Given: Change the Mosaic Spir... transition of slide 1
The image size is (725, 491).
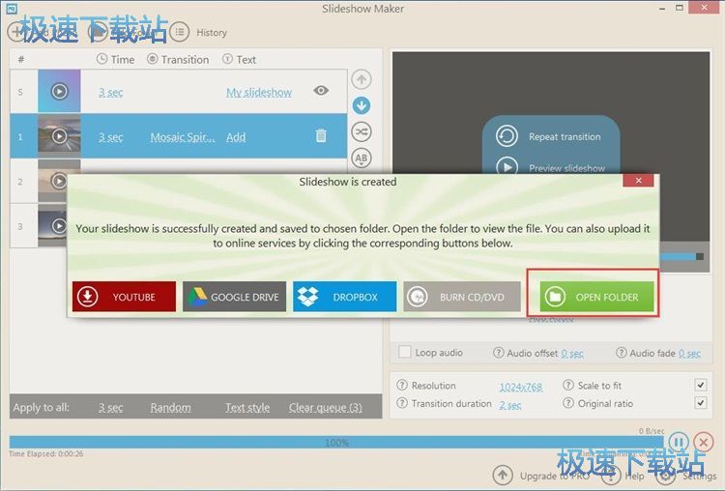Looking at the screenshot, I should point(183,137).
